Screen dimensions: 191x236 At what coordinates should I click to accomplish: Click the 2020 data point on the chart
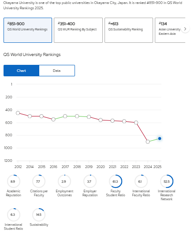pos(101,120)
